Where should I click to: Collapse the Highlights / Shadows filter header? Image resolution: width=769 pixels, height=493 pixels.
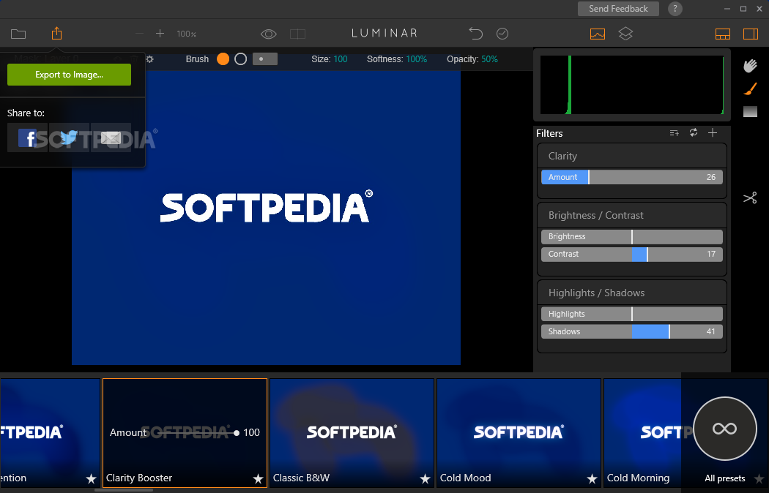tap(631, 293)
